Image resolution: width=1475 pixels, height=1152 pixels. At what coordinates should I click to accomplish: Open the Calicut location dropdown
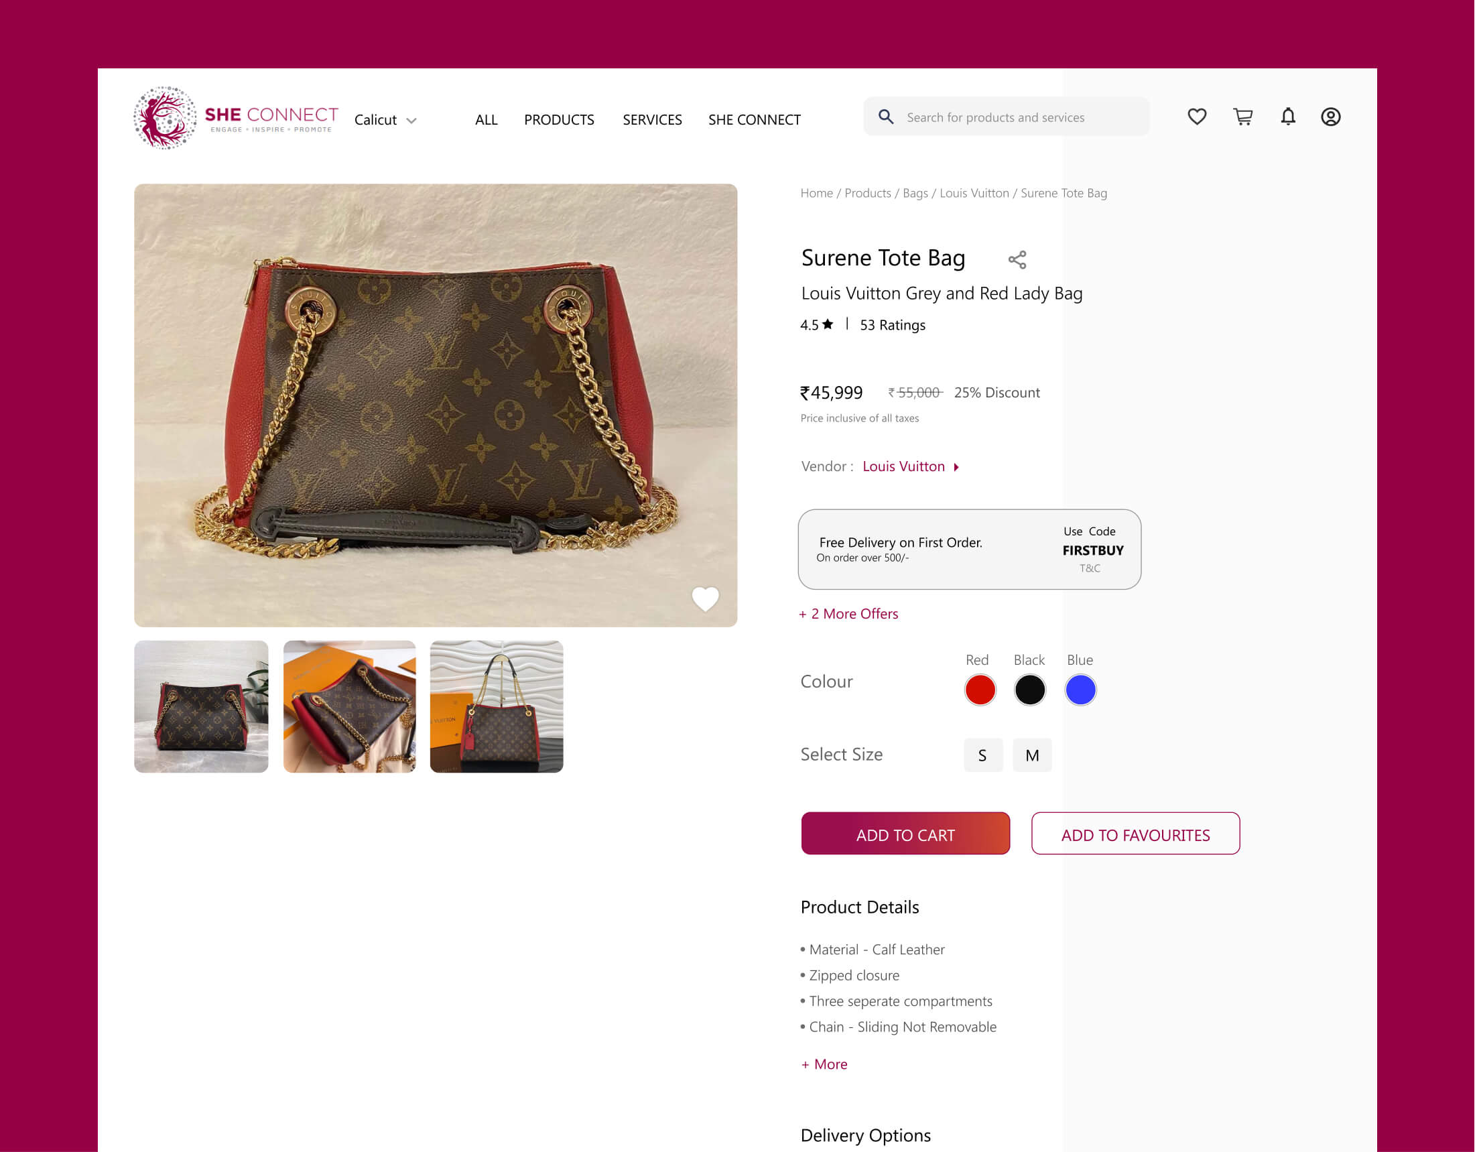[385, 120]
